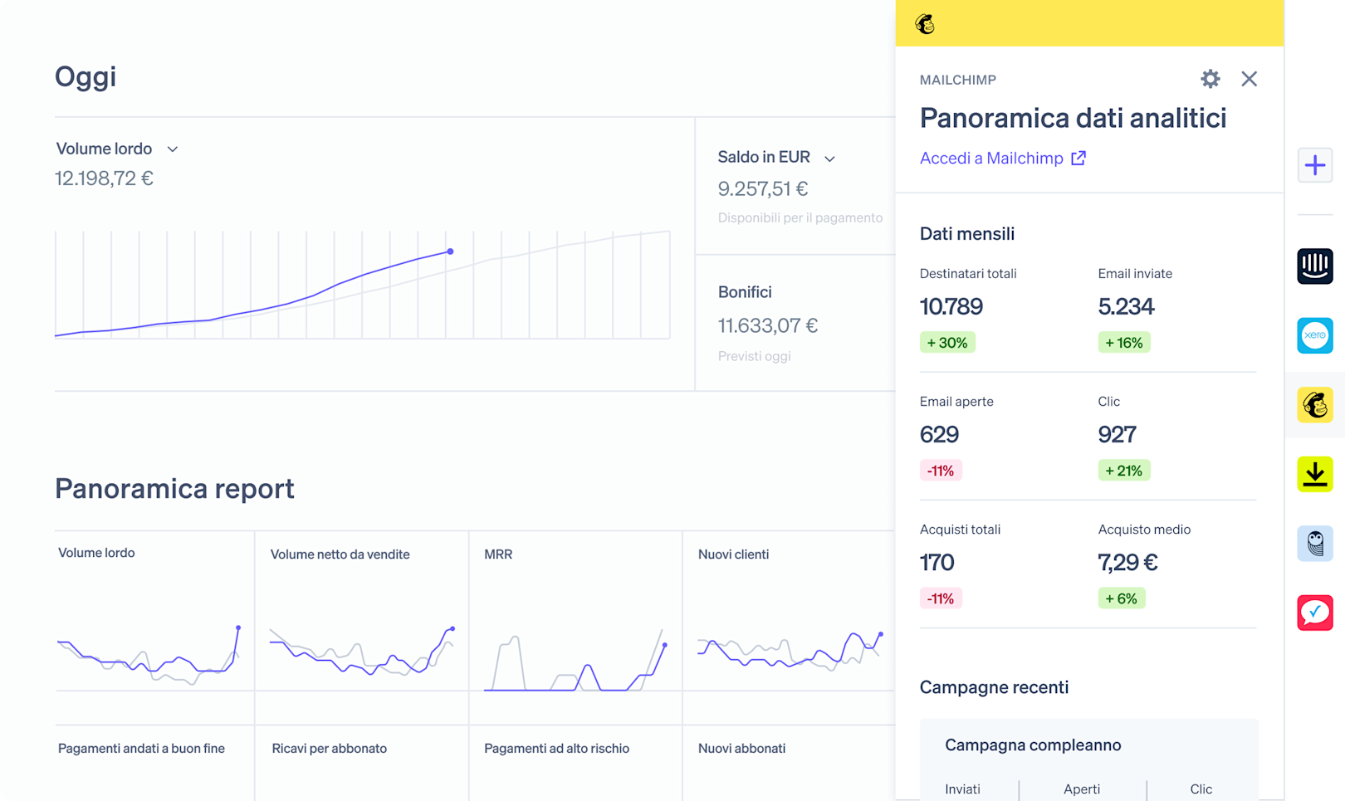The width and height of the screenshot is (1345, 801).
Task: Click the +21% badge under Clic
Action: [1124, 471]
